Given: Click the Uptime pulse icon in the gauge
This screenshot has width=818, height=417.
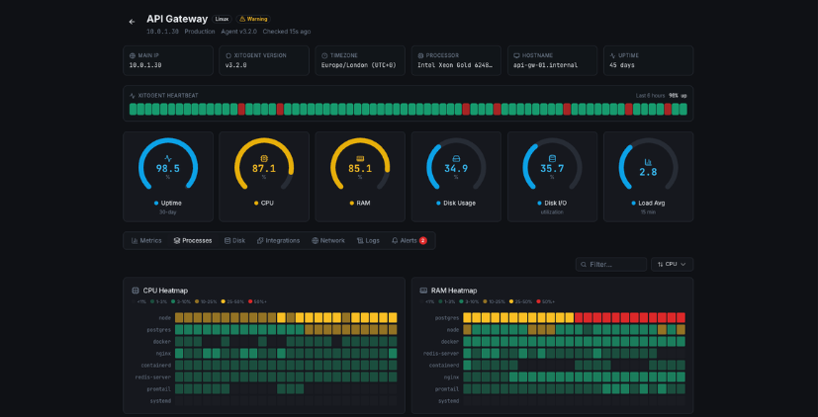Looking at the screenshot, I should [x=168, y=158].
